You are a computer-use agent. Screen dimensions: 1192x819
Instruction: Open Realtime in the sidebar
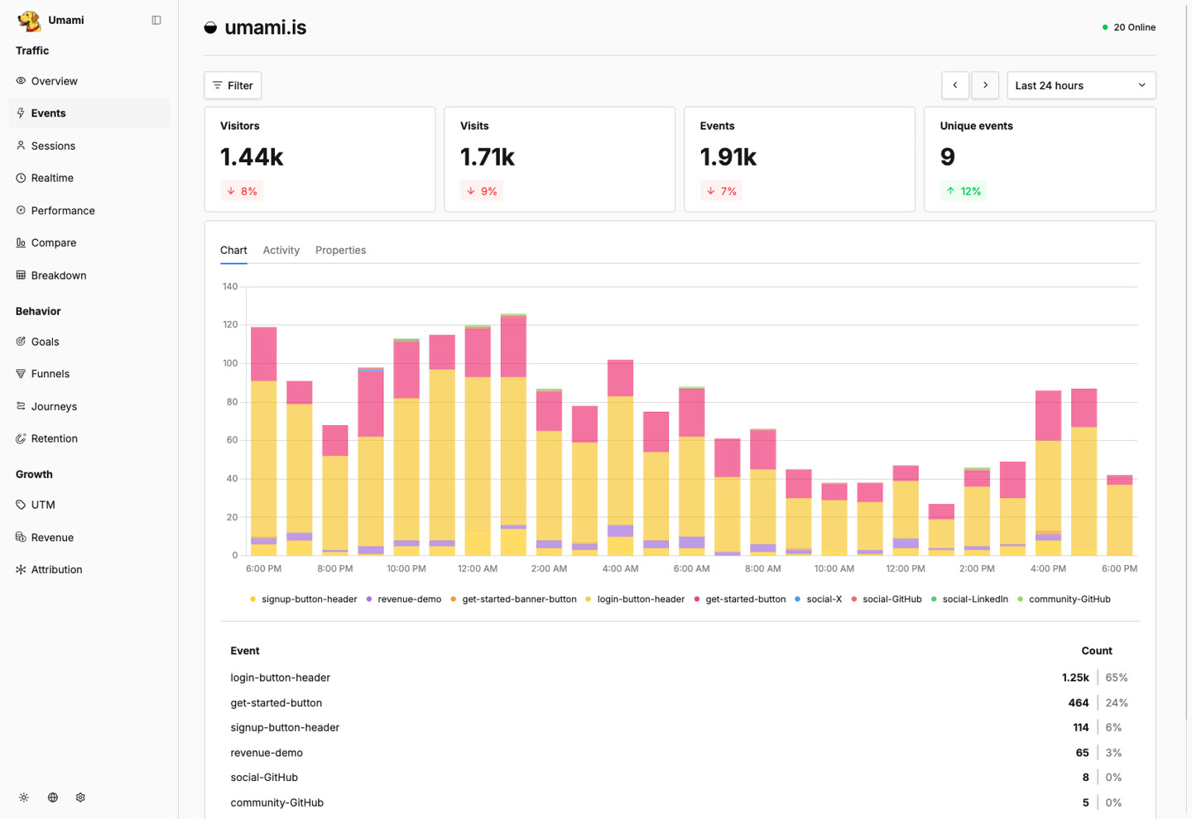[x=89, y=178]
